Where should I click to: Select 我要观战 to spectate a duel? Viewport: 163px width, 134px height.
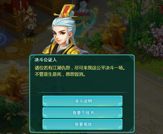point(82,124)
